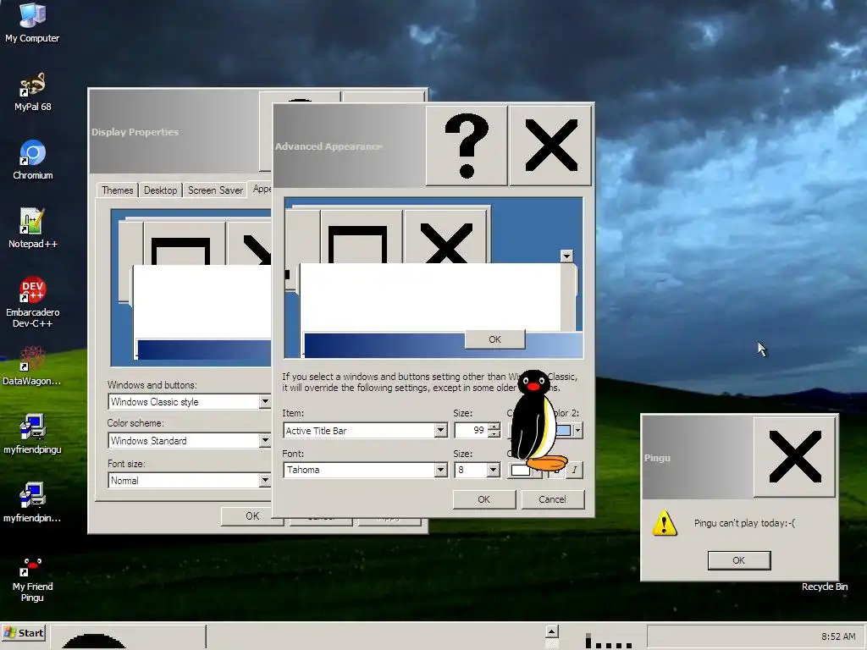This screenshot has width=867, height=650.
Task: Click the Display Properties title bar text
Action: point(135,131)
